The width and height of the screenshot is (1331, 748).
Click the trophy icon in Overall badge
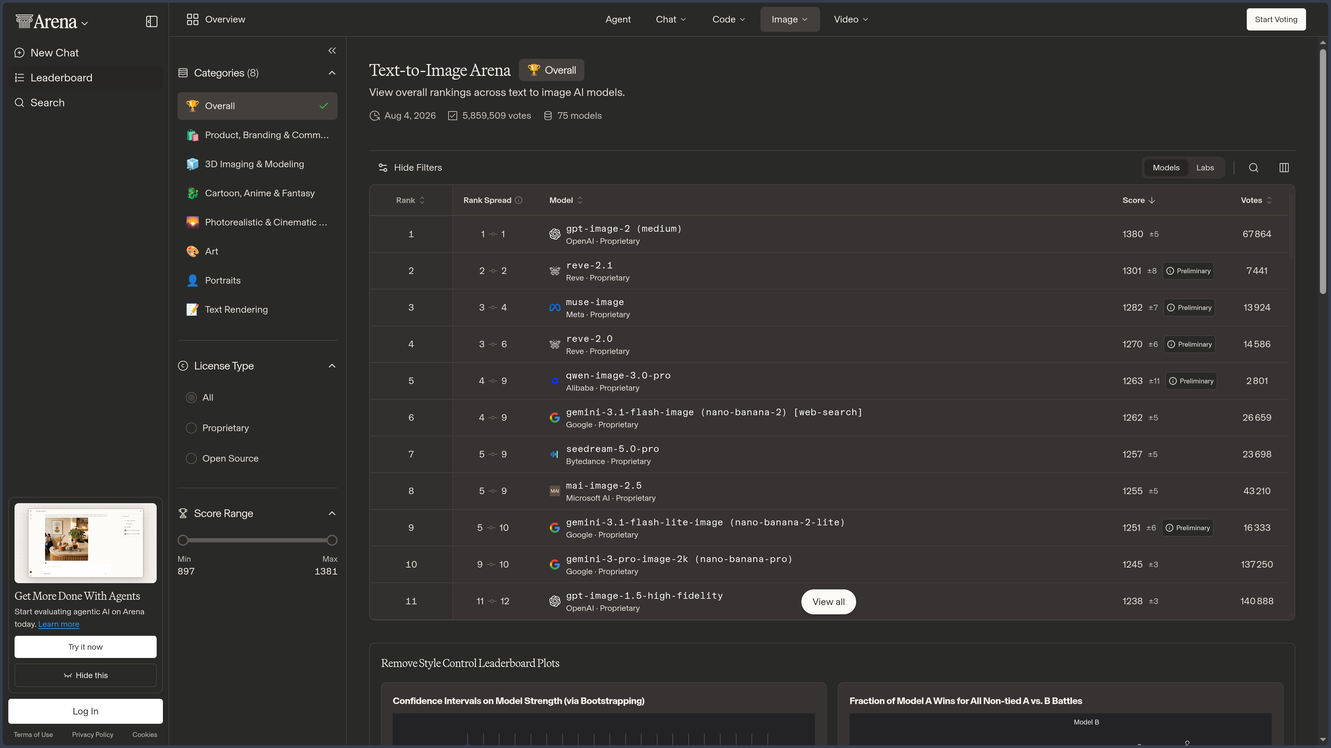coord(534,70)
